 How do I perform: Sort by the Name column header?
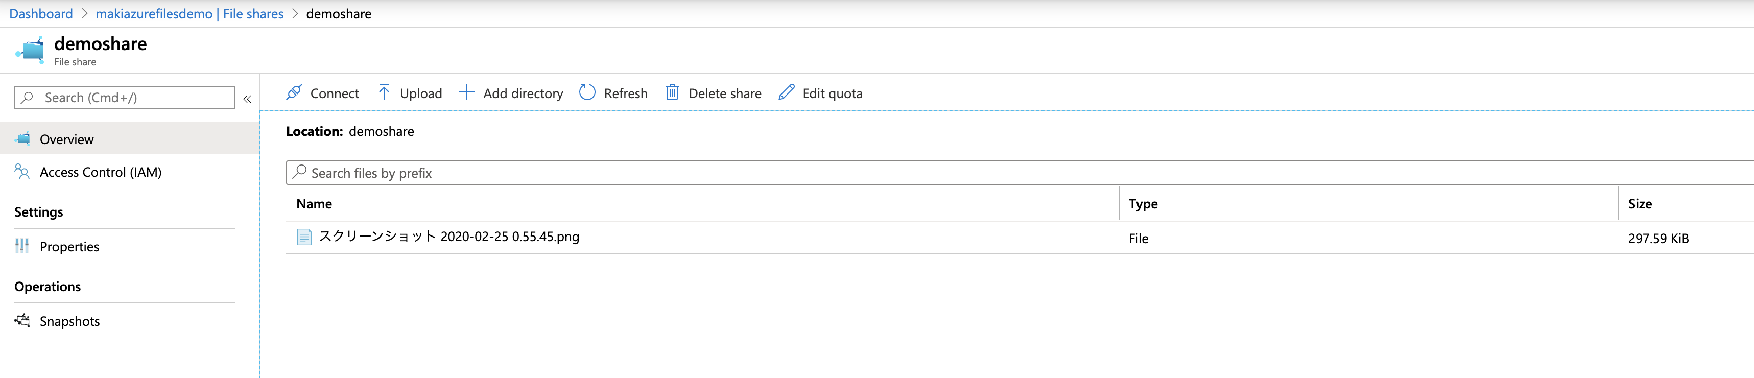coord(314,204)
